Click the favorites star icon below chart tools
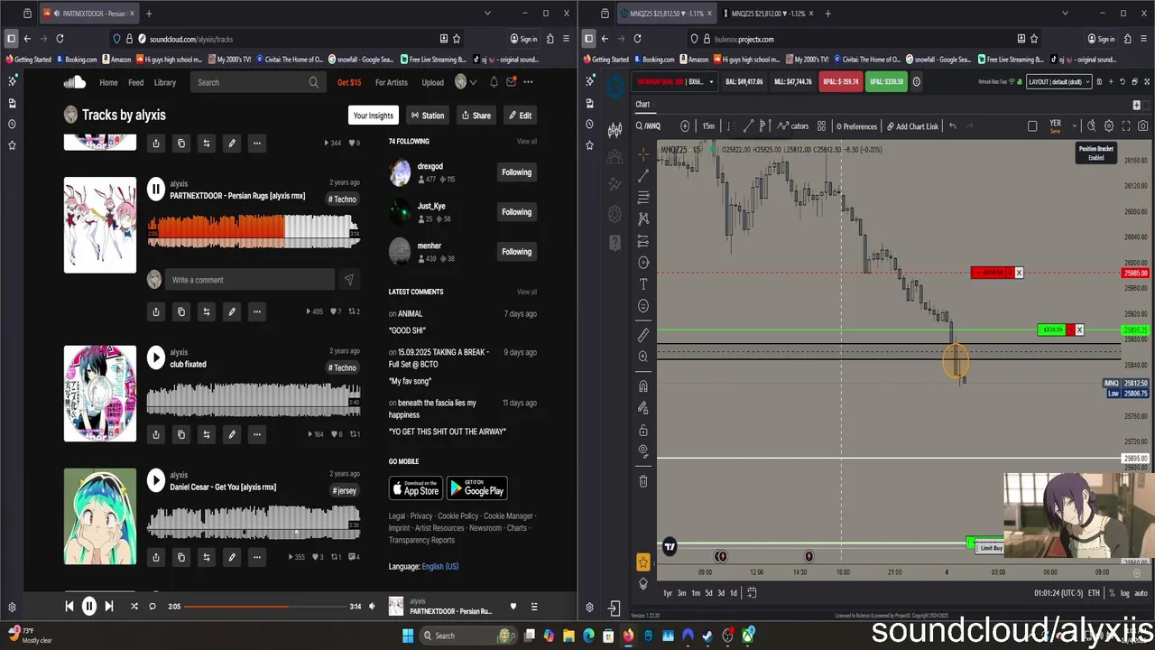Viewport: 1155px width, 650px height. click(x=643, y=562)
